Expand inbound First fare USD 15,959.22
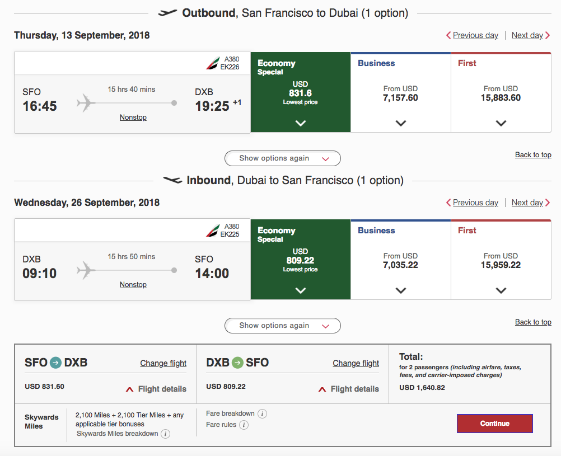The height and width of the screenshot is (456, 561). 501,290
